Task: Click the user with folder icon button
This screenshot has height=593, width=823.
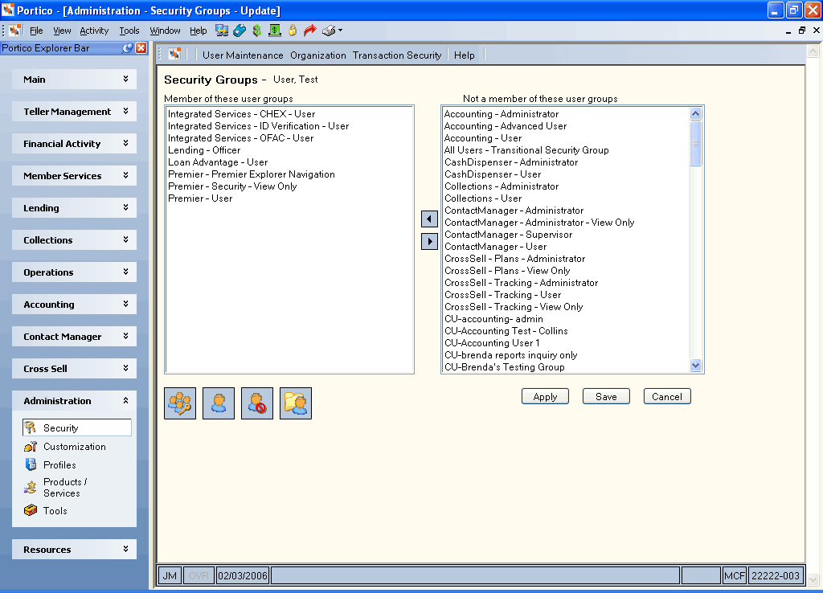Action: pyautogui.click(x=296, y=403)
